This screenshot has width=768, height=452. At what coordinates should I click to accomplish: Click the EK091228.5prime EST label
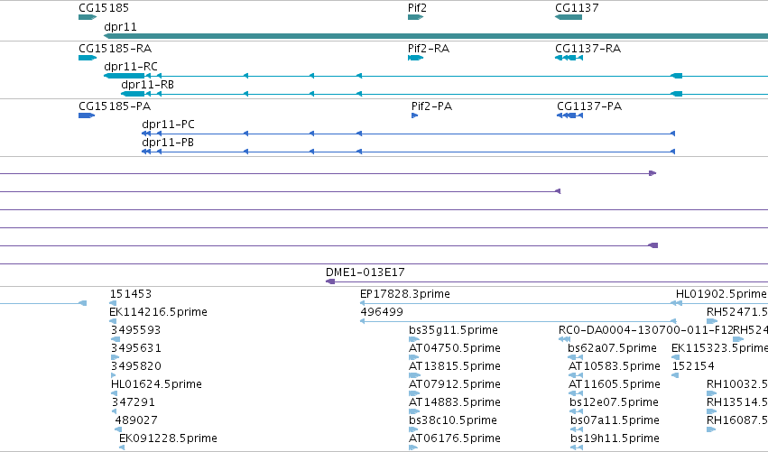(168, 438)
